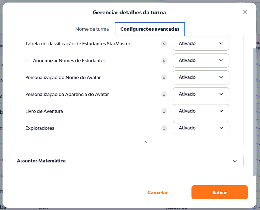Close the Gerenciar detalhes da turma dialog
Viewport: 260px width, 210px height.
point(245,12)
